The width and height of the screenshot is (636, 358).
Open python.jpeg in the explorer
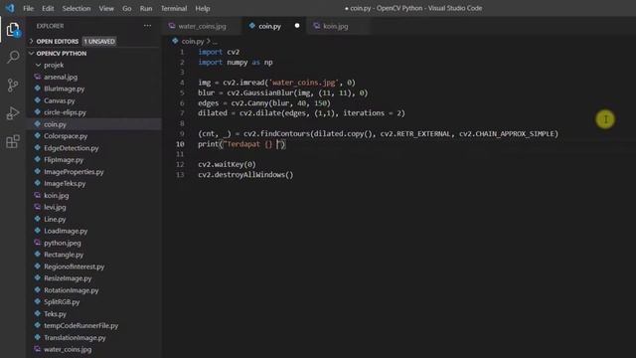pos(63,243)
